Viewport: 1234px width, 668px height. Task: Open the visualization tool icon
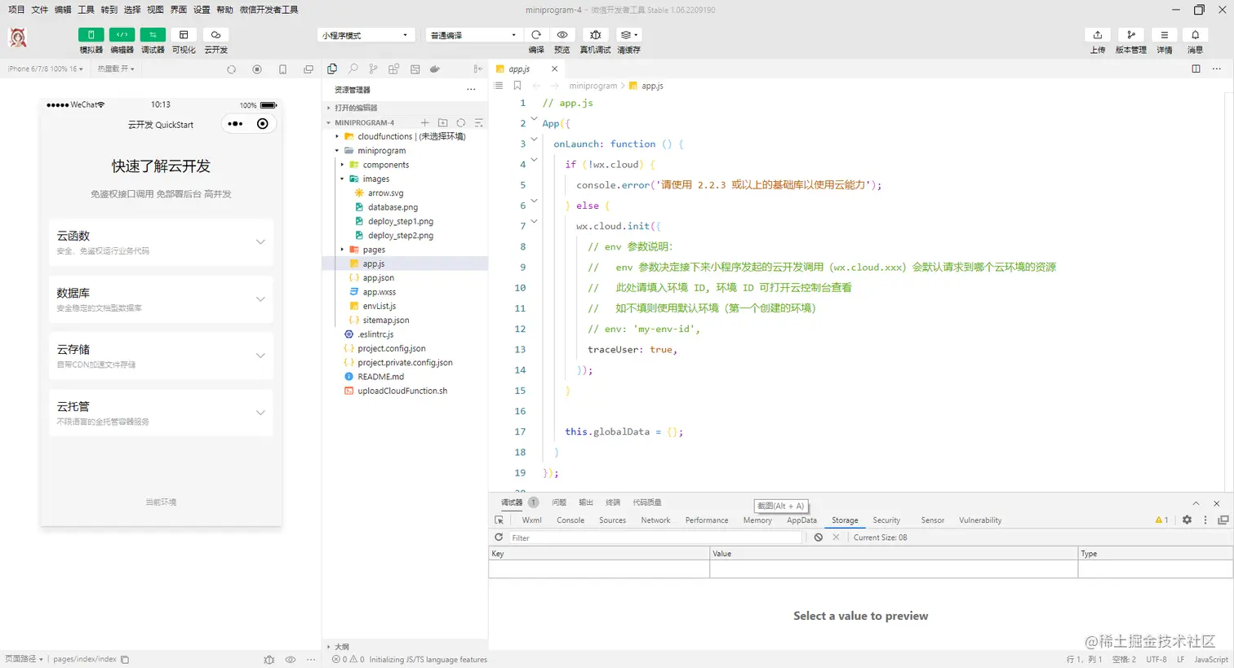pyautogui.click(x=184, y=35)
